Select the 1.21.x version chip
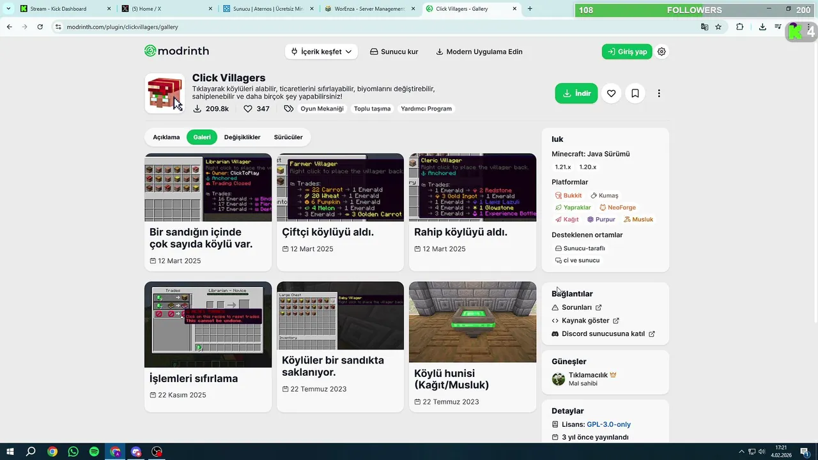Image resolution: width=818 pixels, height=460 pixels. click(x=563, y=167)
